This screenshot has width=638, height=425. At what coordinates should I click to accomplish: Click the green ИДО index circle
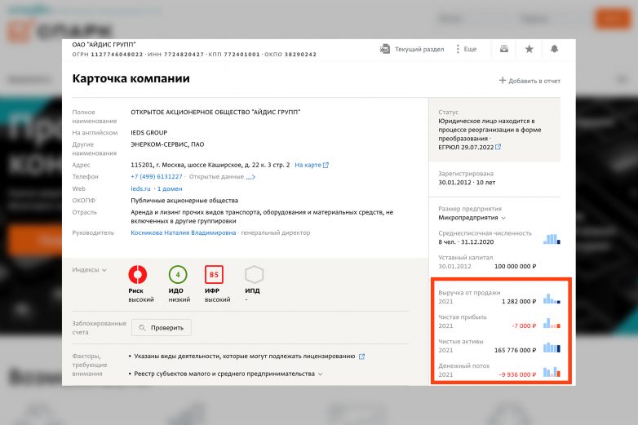point(178,275)
